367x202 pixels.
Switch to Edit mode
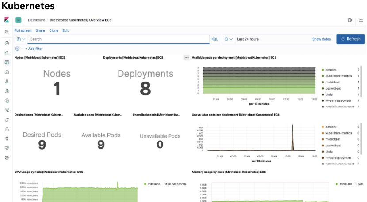tap(65, 30)
